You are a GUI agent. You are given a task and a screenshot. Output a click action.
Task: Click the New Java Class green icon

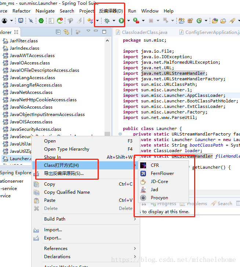199,21
